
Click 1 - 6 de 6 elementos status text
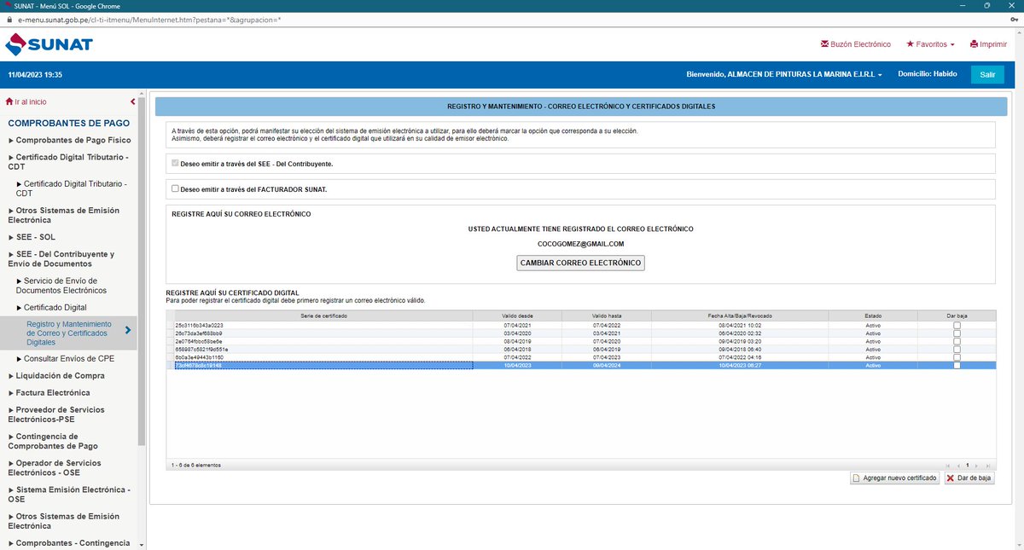[195, 465]
